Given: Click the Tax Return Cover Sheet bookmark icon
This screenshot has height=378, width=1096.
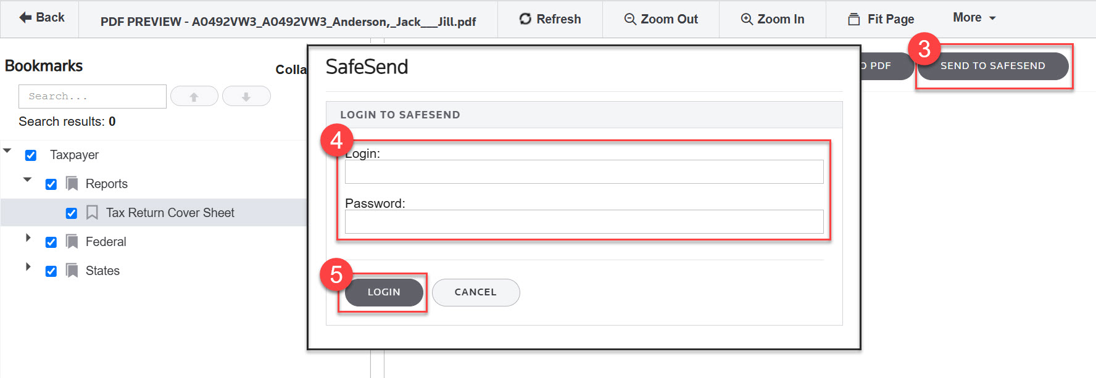Looking at the screenshot, I should (x=92, y=213).
